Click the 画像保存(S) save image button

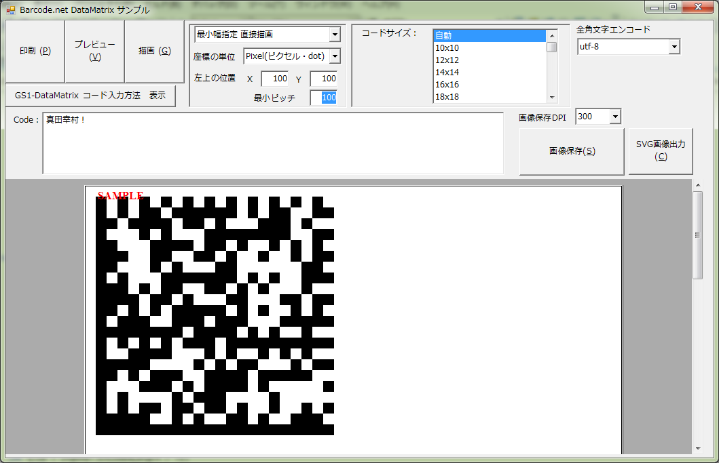pyautogui.click(x=572, y=151)
